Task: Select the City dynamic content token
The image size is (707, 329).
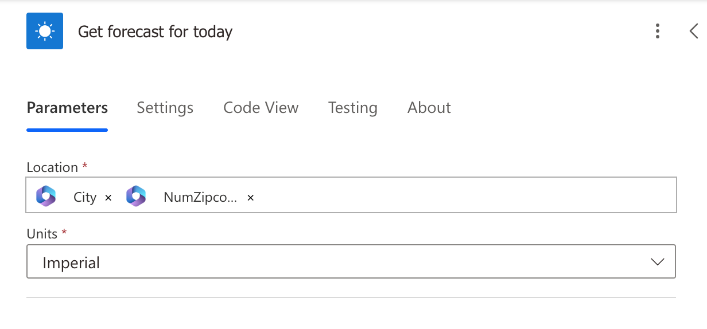Action: pos(85,198)
